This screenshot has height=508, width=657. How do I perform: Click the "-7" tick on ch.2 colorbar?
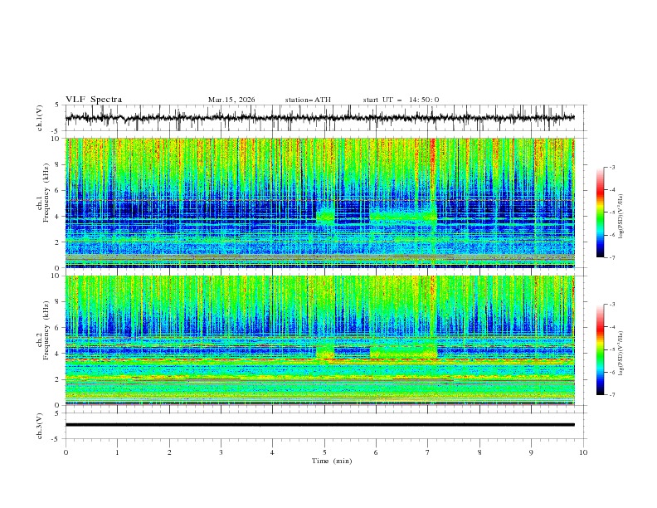[x=611, y=395]
